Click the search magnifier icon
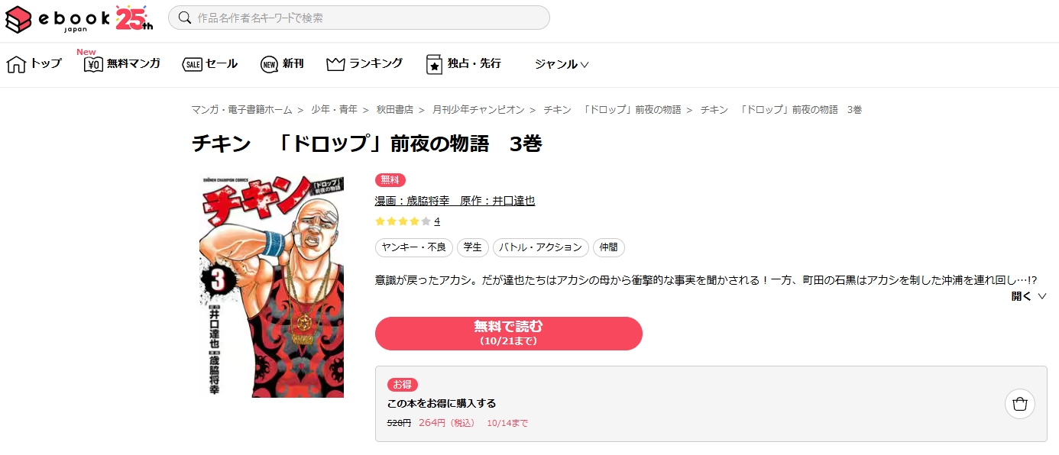Screen dimensions: 1059x455 click(x=184, y=18)
